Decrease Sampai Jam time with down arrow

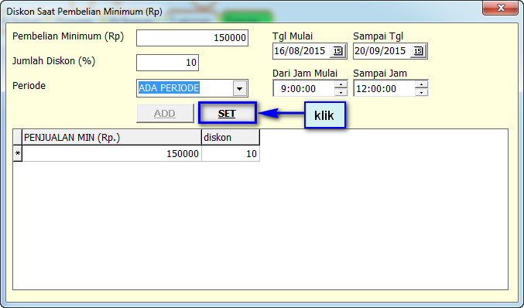421,92
